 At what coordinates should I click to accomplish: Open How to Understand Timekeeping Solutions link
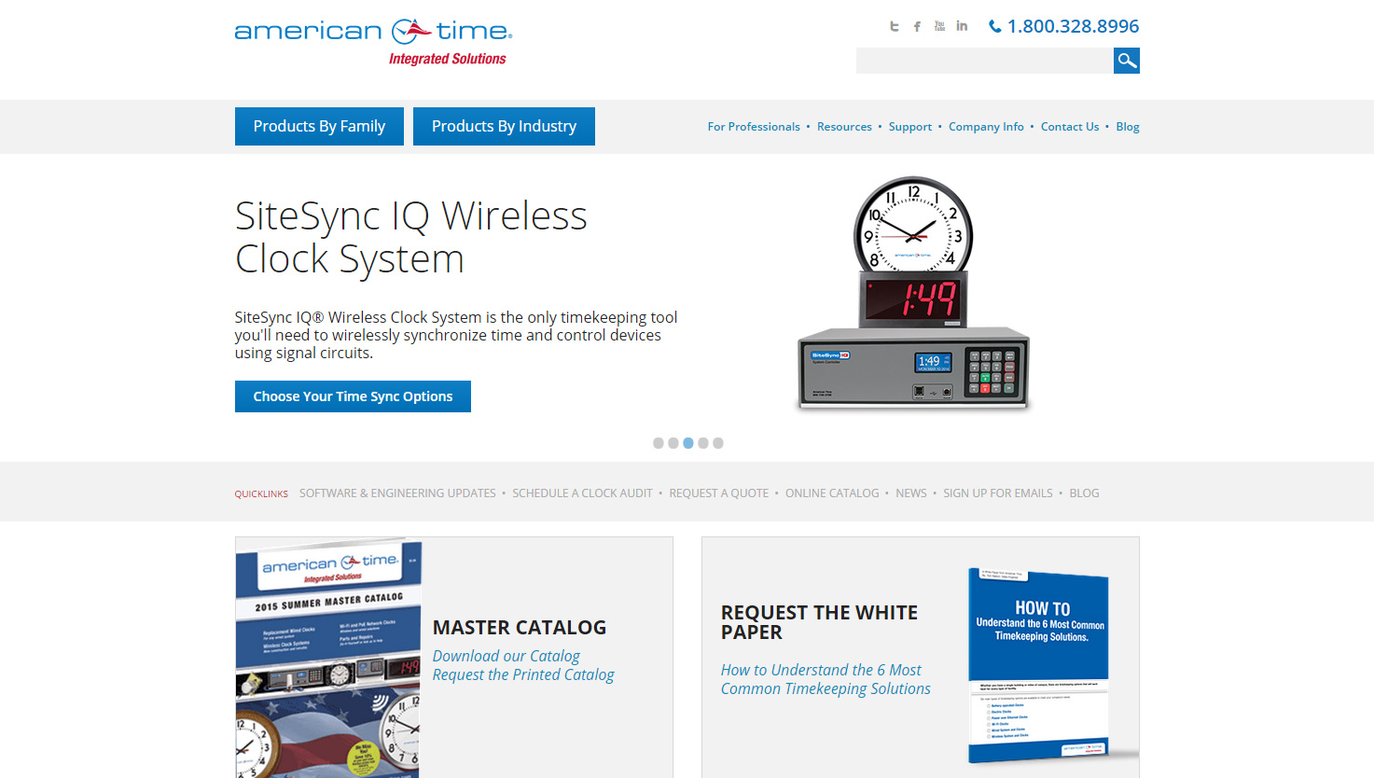(x=826, y=679)
